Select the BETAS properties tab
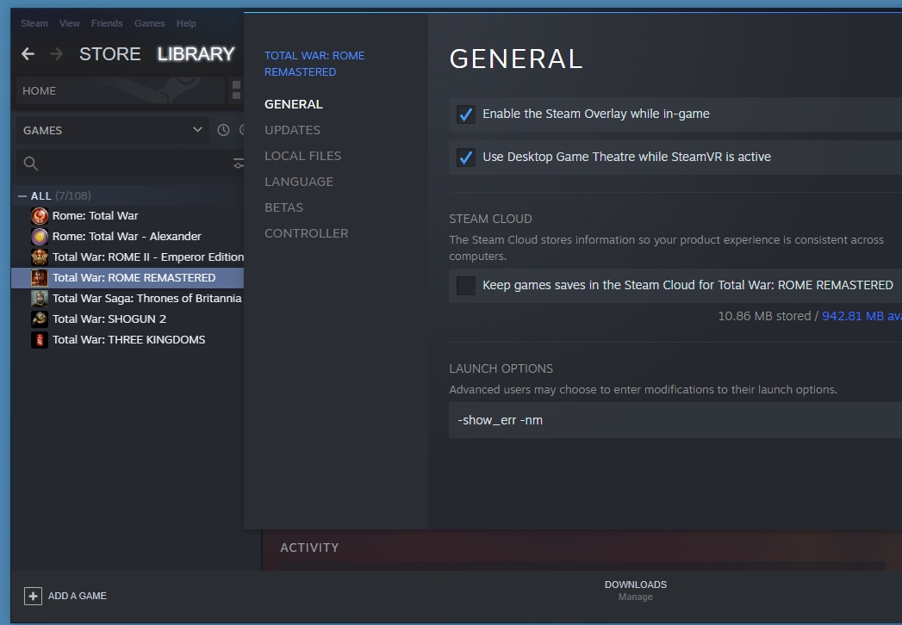Image resolution: width=902 pixels, height=625 pixels. click(x=283, y=207)
